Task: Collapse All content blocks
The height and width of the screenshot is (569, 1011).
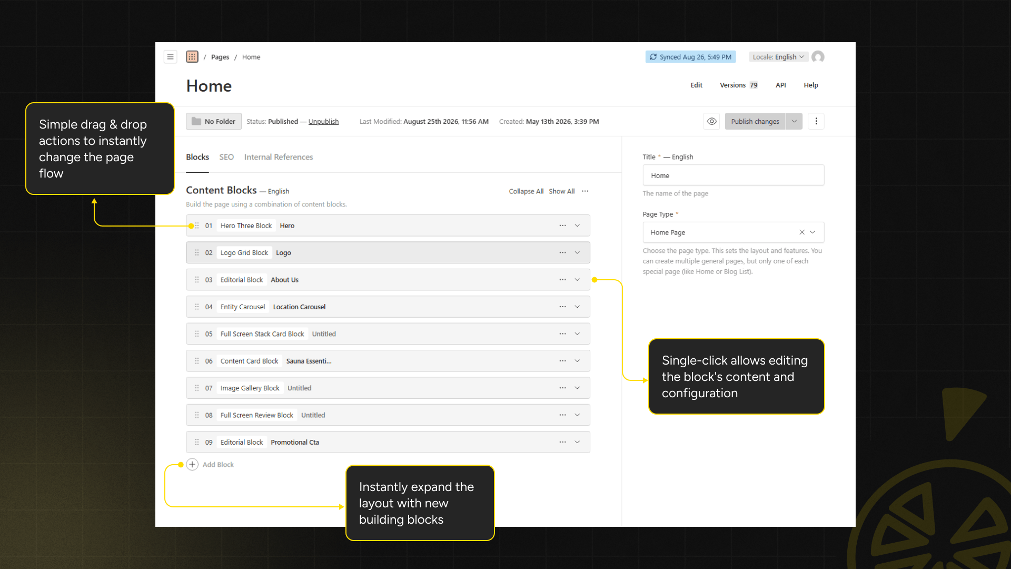Action: (526, 191)
